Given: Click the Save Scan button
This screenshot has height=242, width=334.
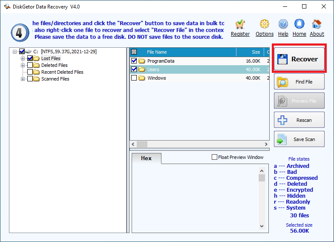Looking at the screenshot, I should (x=299, y=139).
